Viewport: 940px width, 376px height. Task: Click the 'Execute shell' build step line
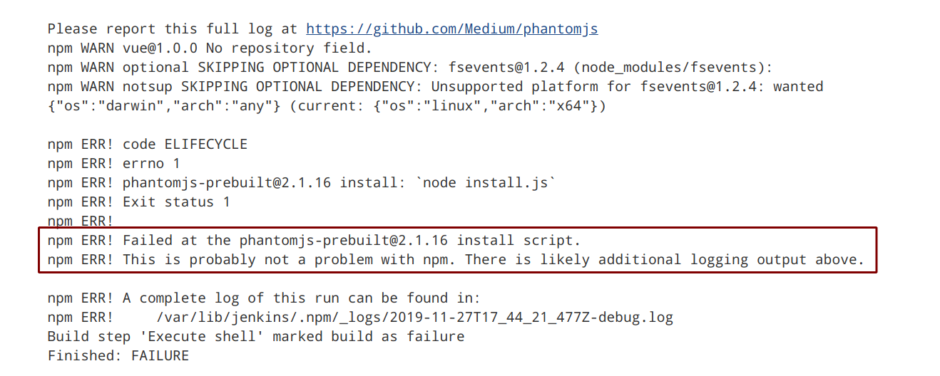[x=255, y=337]
